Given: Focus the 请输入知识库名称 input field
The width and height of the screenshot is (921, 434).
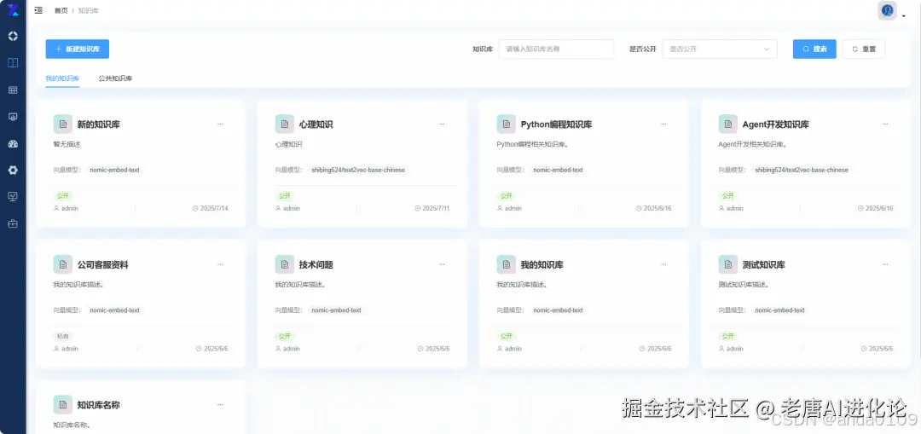Looking at the screenshot, I should pyautogui.click(x=556, y=49).
